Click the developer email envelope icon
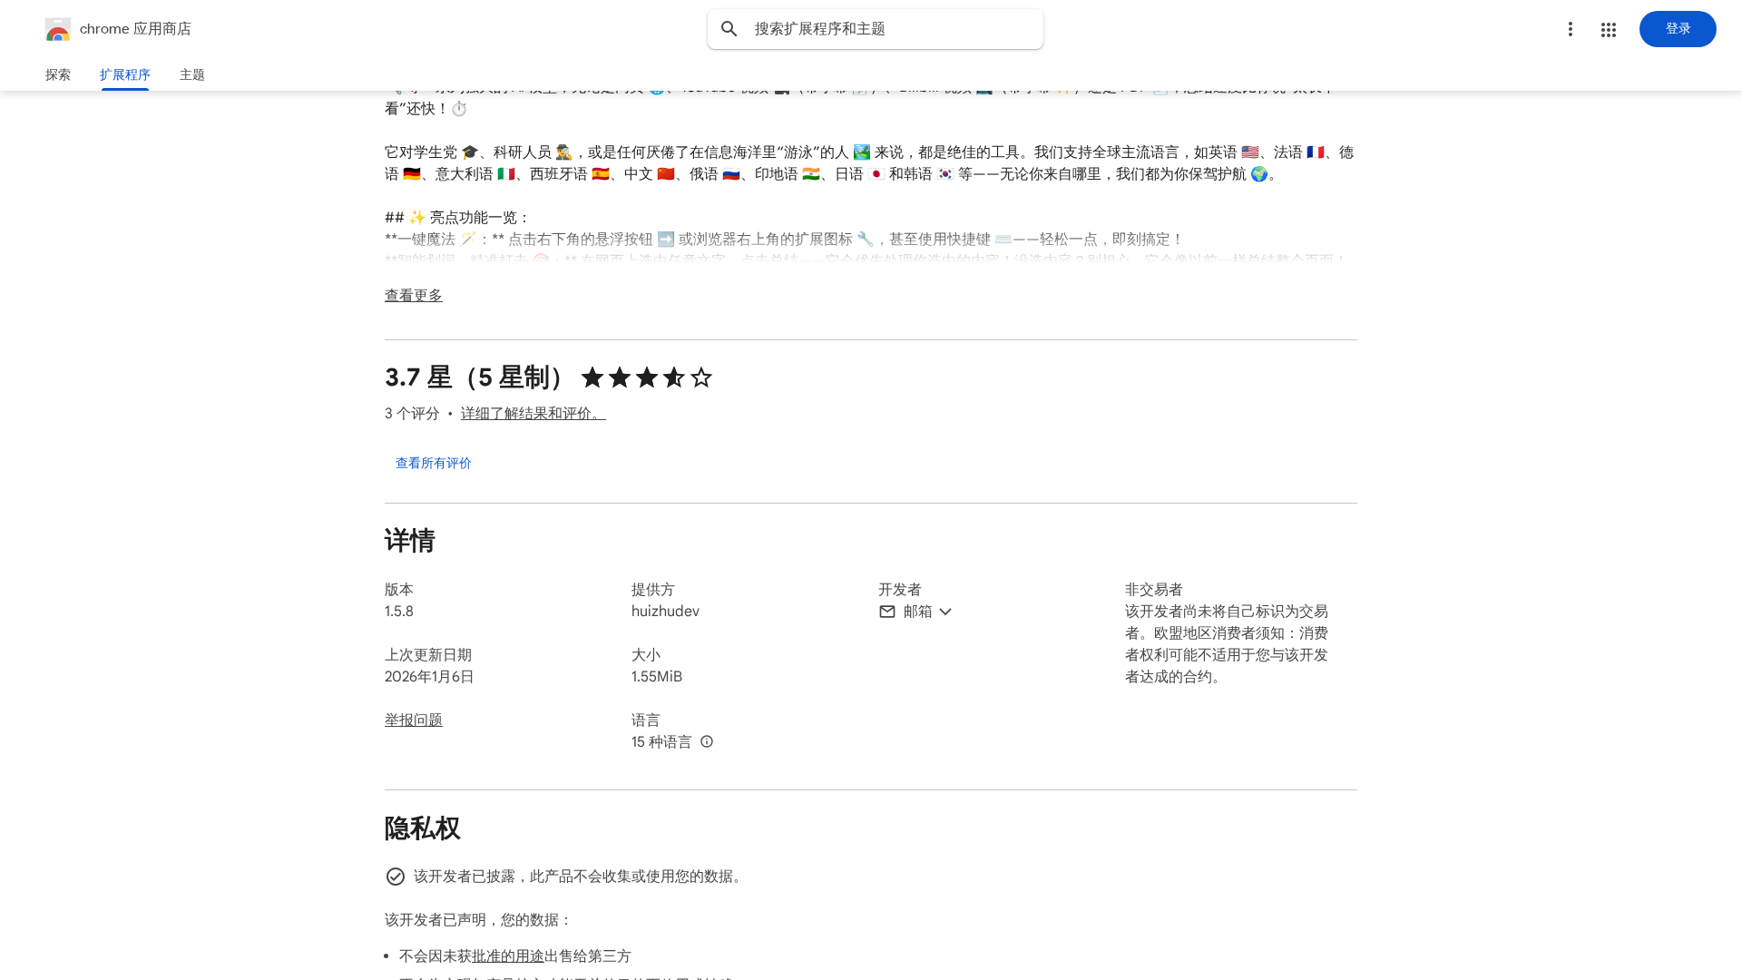This screenshot has height=980, width=1742. click(x=887, y=612)
